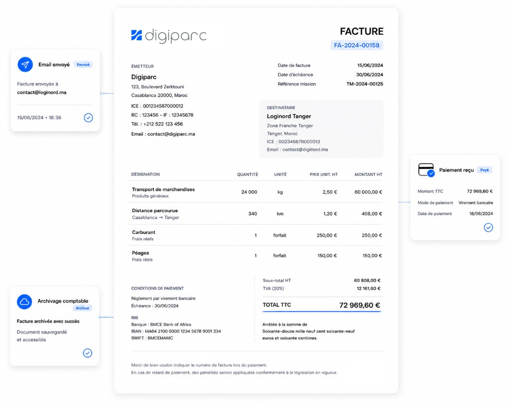The height and width of the screenshot is (407, 509).
Task: Click TOTAL TTC amount 72 969,60 €
Action: [360, 305]
